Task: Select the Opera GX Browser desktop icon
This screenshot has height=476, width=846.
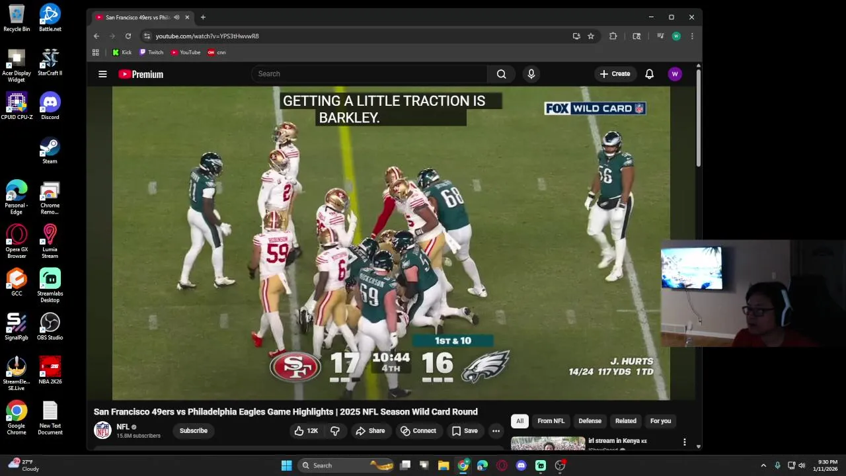Action: (x=17, y=241)
